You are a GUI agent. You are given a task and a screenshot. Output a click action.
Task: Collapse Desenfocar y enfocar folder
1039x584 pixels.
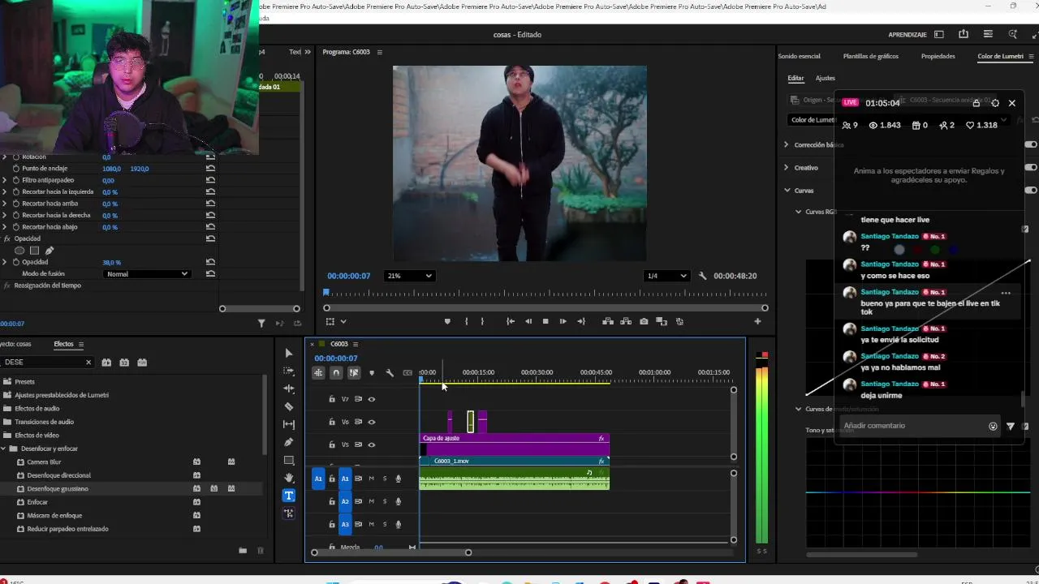[3, 449]
